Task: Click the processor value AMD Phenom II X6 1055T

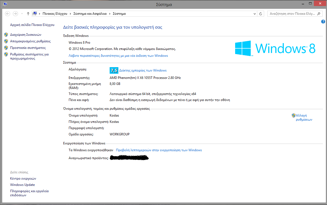Action: (145, 78)
